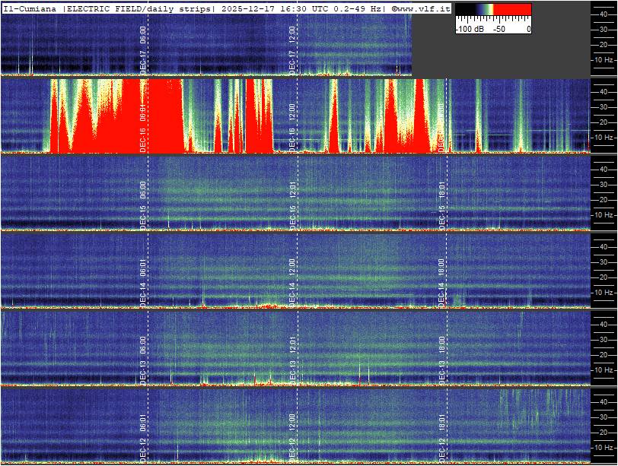Click the DEC 15 06:00 time marker
The image size is (618, 466).
pyautogui.click(x=142, y=204)
